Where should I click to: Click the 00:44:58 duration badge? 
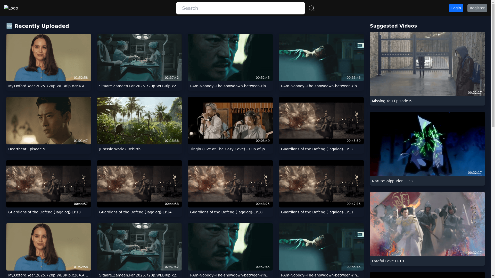click(172, 204)
